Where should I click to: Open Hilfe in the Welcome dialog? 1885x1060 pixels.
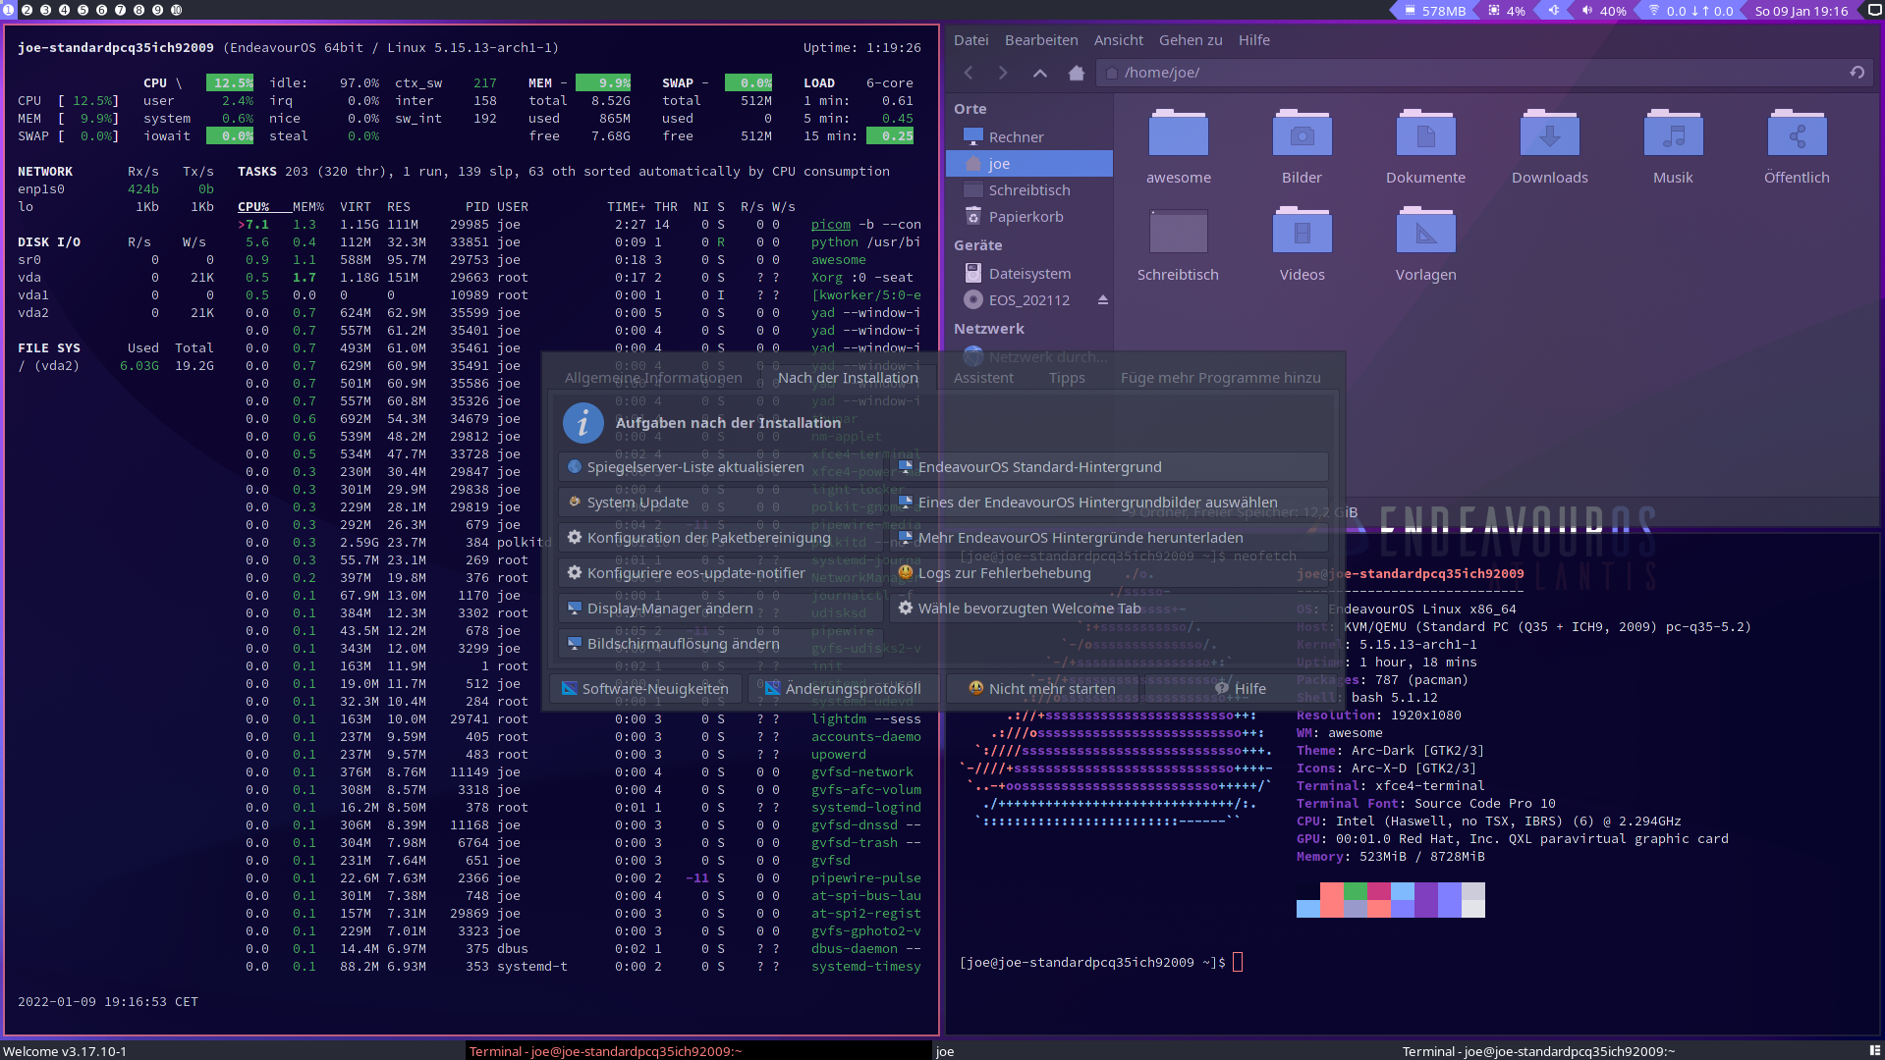(x=1241, y=688)
